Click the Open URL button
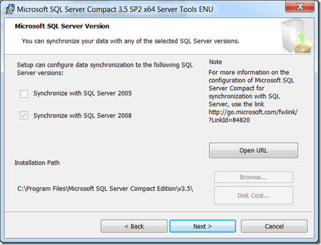This screenshot has width=321, height=245. click(254, 150)
